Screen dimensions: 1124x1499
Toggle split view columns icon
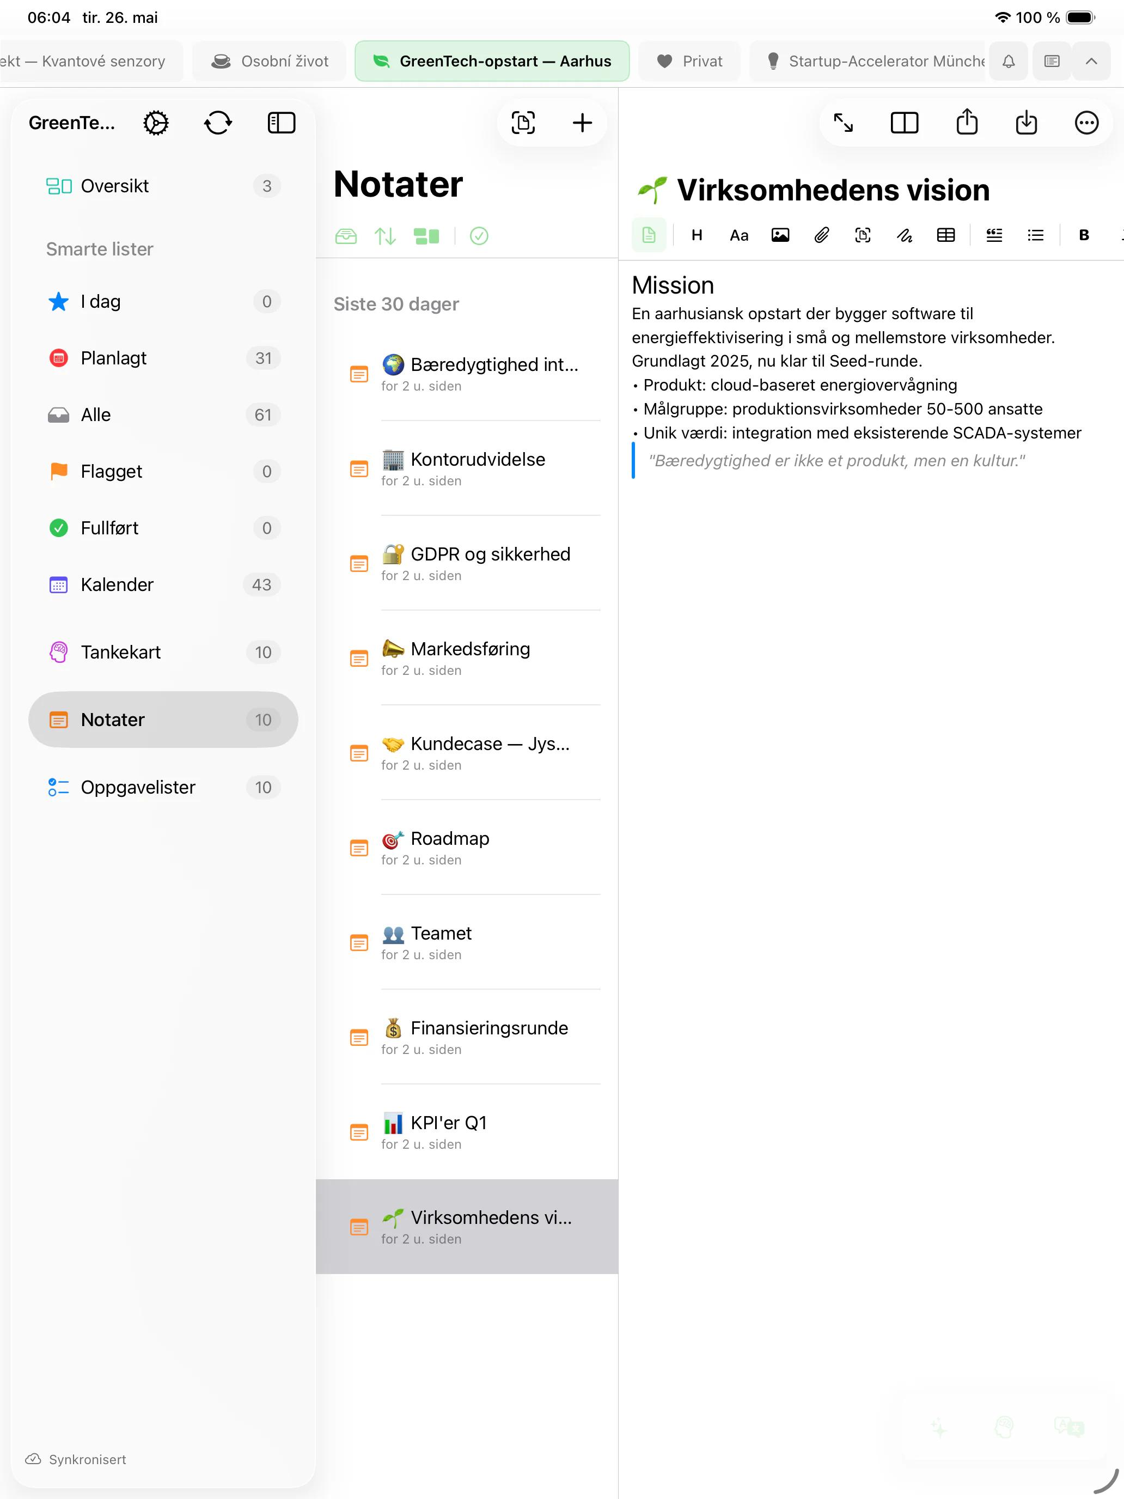904,123
